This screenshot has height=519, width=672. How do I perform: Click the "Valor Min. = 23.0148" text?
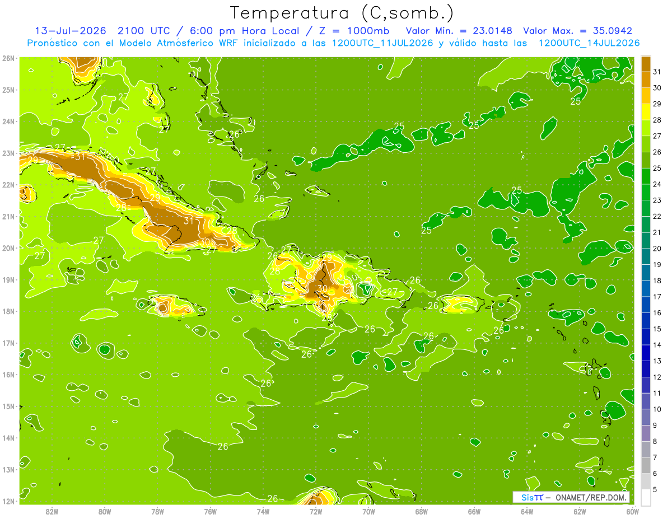(x=459, y=31)
